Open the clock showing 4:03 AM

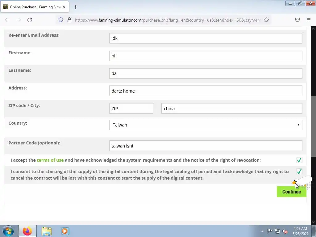click(300, 231)
